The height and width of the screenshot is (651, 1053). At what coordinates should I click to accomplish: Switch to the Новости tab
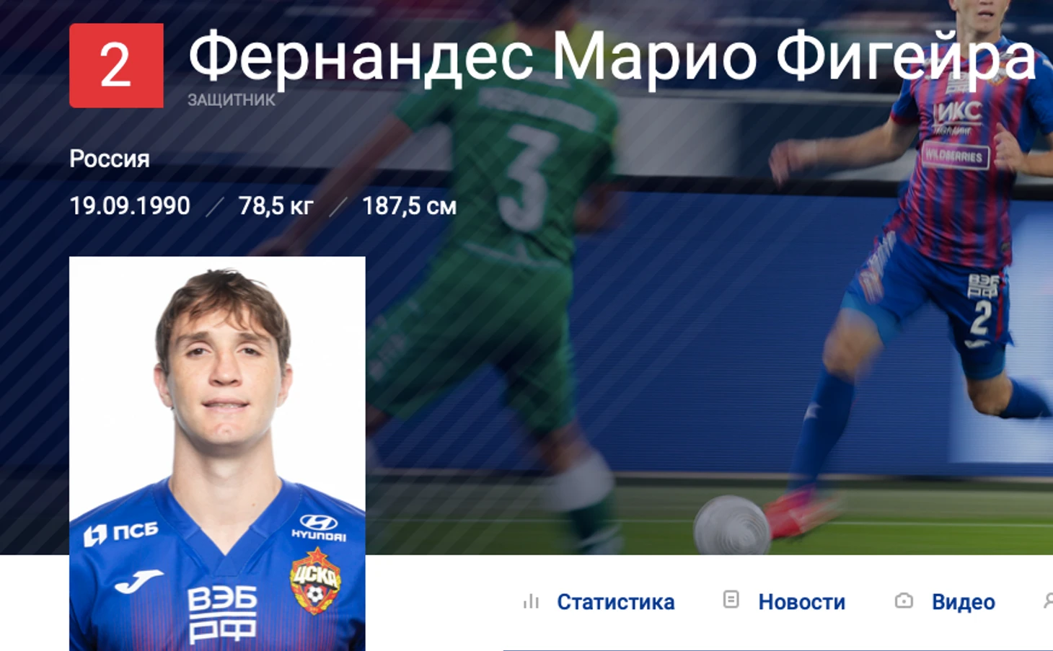pos(801,602)
